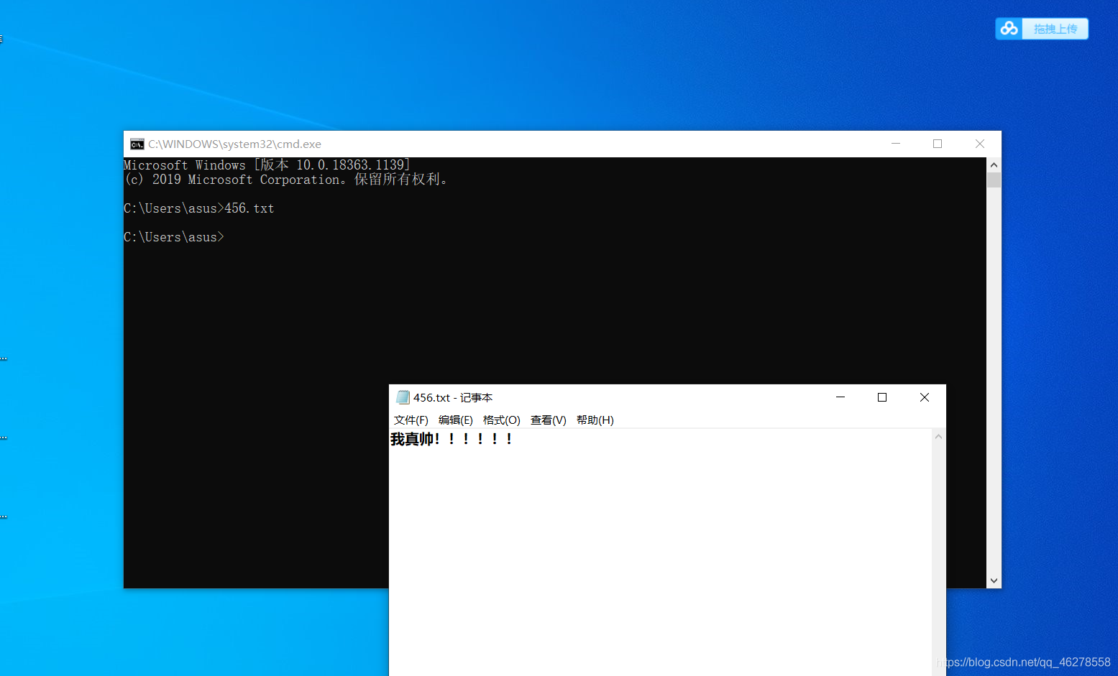Click the Baidu cloud upload icon
Screen dimensions: 1118x676
click(x=1009, y=29)
